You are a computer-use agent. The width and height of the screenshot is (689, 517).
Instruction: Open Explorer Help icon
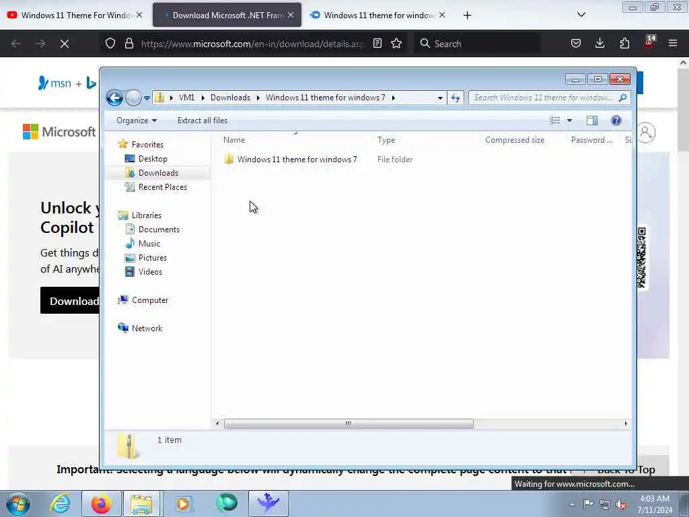(x=616, y=120)
